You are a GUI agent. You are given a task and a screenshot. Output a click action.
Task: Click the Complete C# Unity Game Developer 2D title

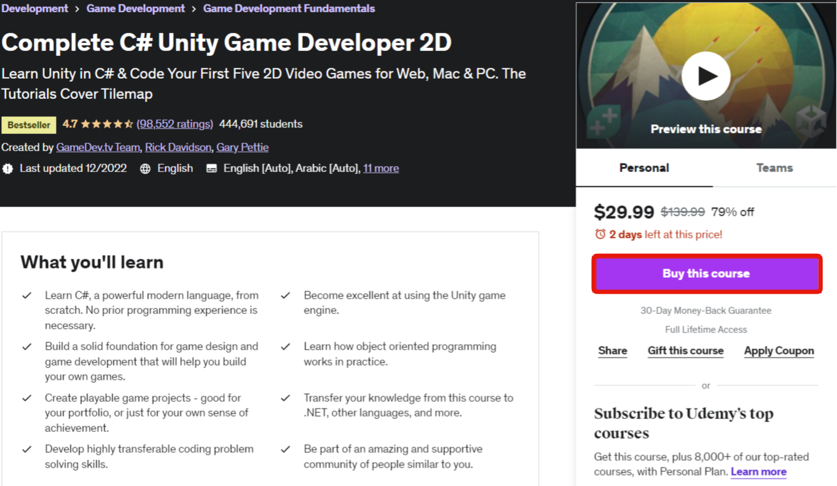click(x=226, y=42)
